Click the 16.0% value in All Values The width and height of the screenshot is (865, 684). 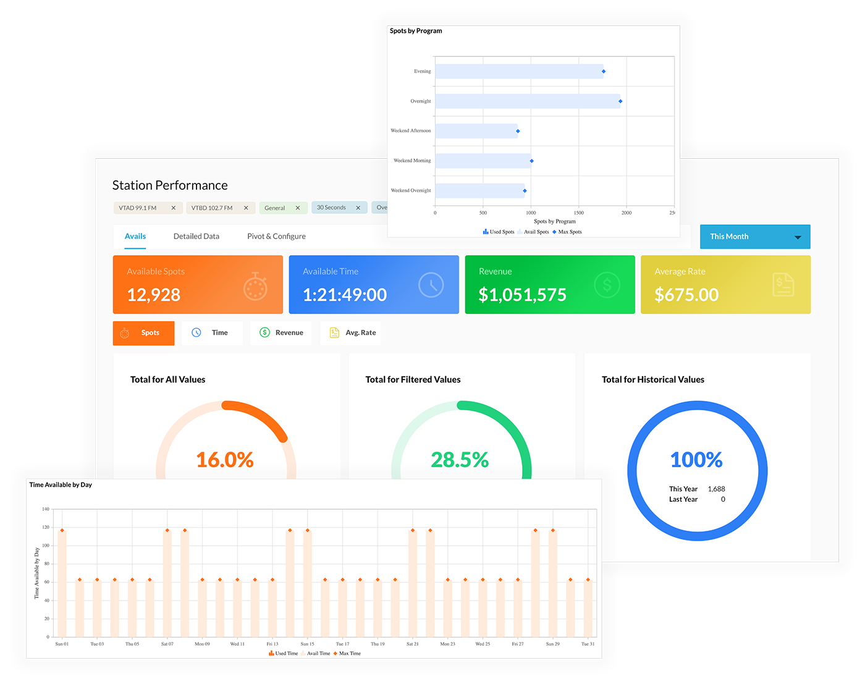[x=225, y=460]
